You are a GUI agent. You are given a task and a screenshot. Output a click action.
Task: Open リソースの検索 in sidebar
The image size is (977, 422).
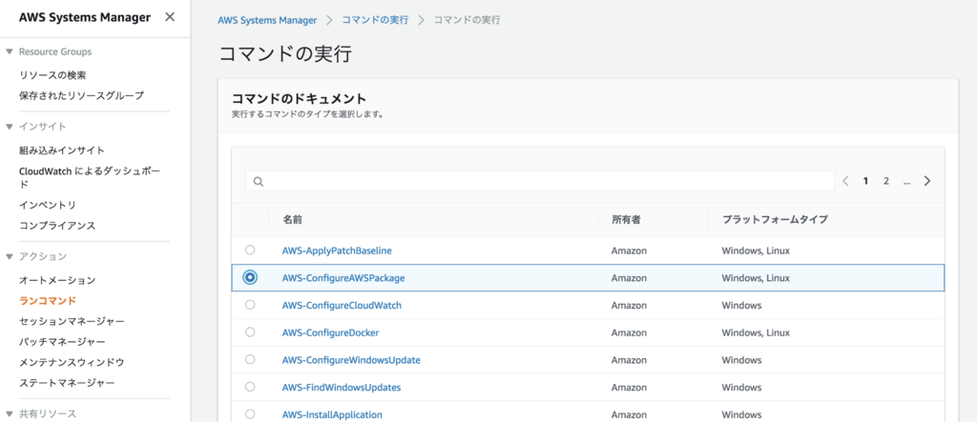point(52,75)
